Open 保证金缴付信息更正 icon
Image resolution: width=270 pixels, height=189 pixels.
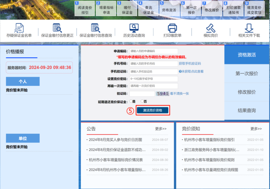(x=57, y=28)
